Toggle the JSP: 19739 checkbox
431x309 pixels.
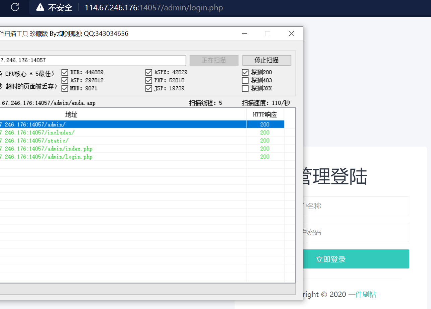pyautogui.click(x=148, y=88)
